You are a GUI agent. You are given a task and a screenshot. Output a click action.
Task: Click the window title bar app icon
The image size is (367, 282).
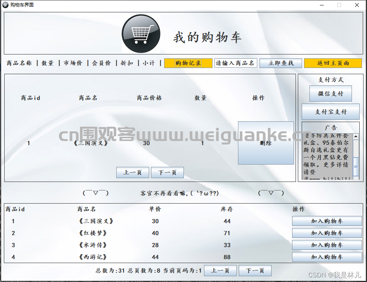point(5,5)
